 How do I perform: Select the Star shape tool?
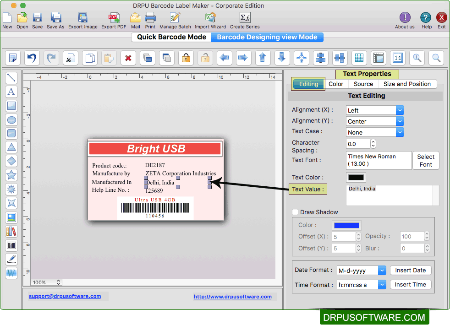(x=11, y=175)
